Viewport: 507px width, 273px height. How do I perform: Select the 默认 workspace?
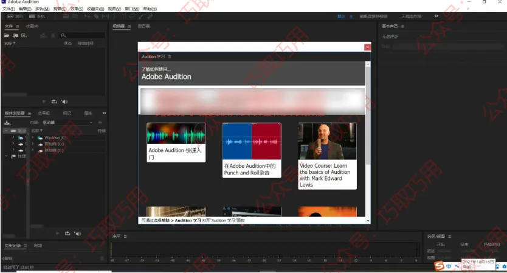[x=341, y=16]
